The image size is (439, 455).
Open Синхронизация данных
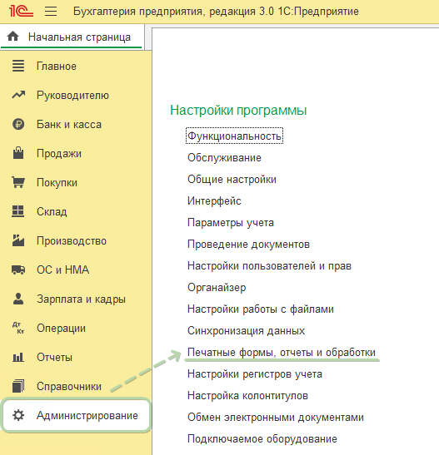246,330
